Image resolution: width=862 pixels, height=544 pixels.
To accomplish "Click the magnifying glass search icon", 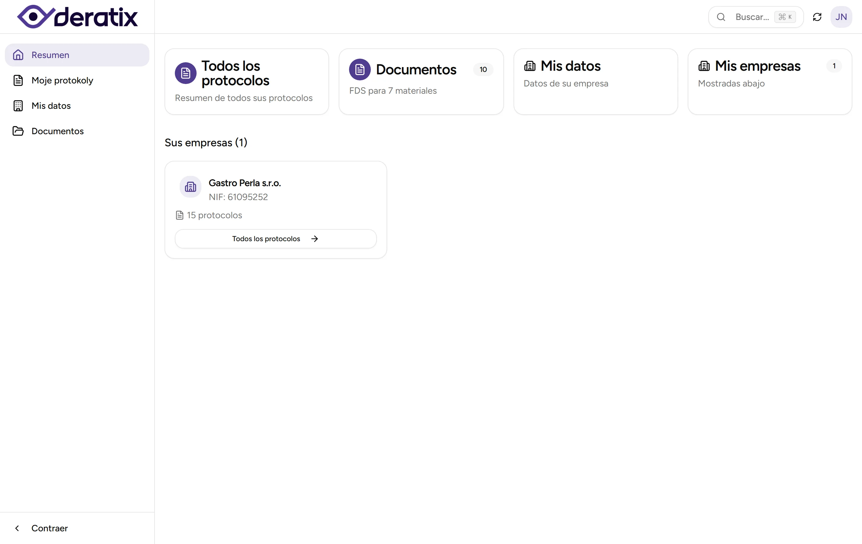I will pyautogui.click(x=721, y=17).
